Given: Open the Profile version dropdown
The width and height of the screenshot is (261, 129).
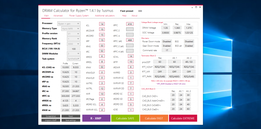Looking at the screenshot, I should coord(74,34).
